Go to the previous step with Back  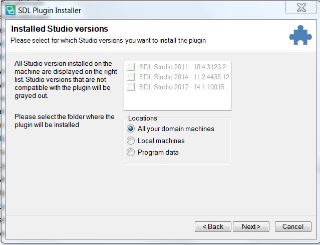pyautogui.click(x=213, y=226)
